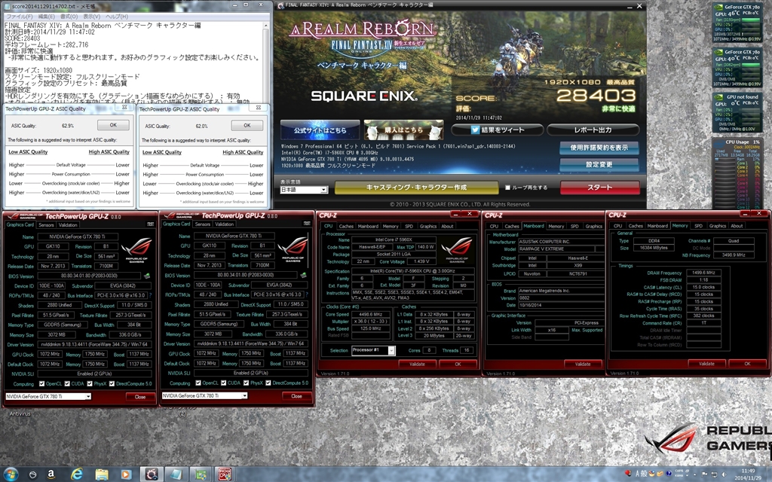
Task: Toggle OpenCL checkbox in right GPU-Z window
Action: point(198,383)
